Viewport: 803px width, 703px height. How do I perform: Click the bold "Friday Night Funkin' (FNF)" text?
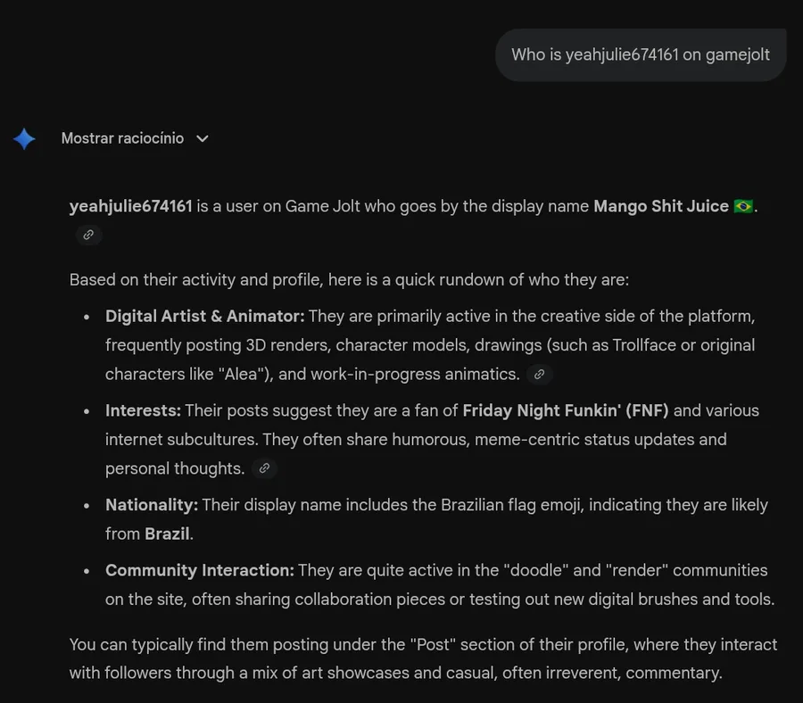[566, 410]
